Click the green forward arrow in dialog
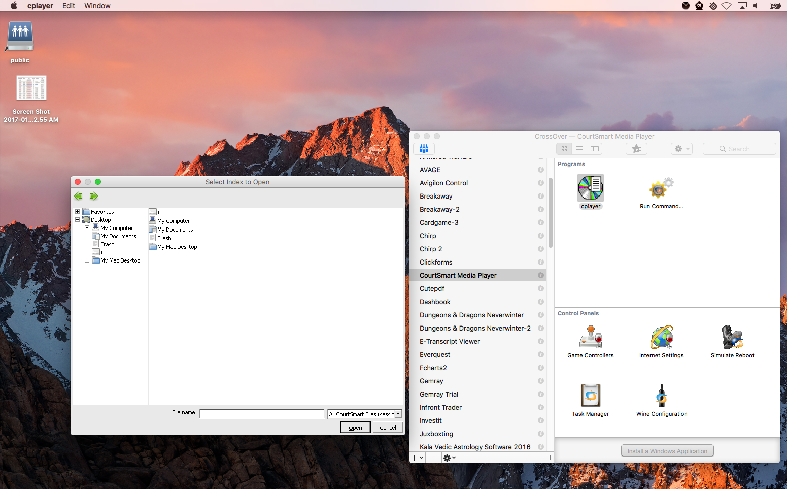The image size is (787, 489). coord(94,196)
